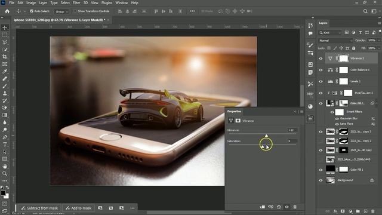The height and width of the screenshot is (215, 382).
Task: Select the Clone Stamp tool
Action: pos(5,93)
